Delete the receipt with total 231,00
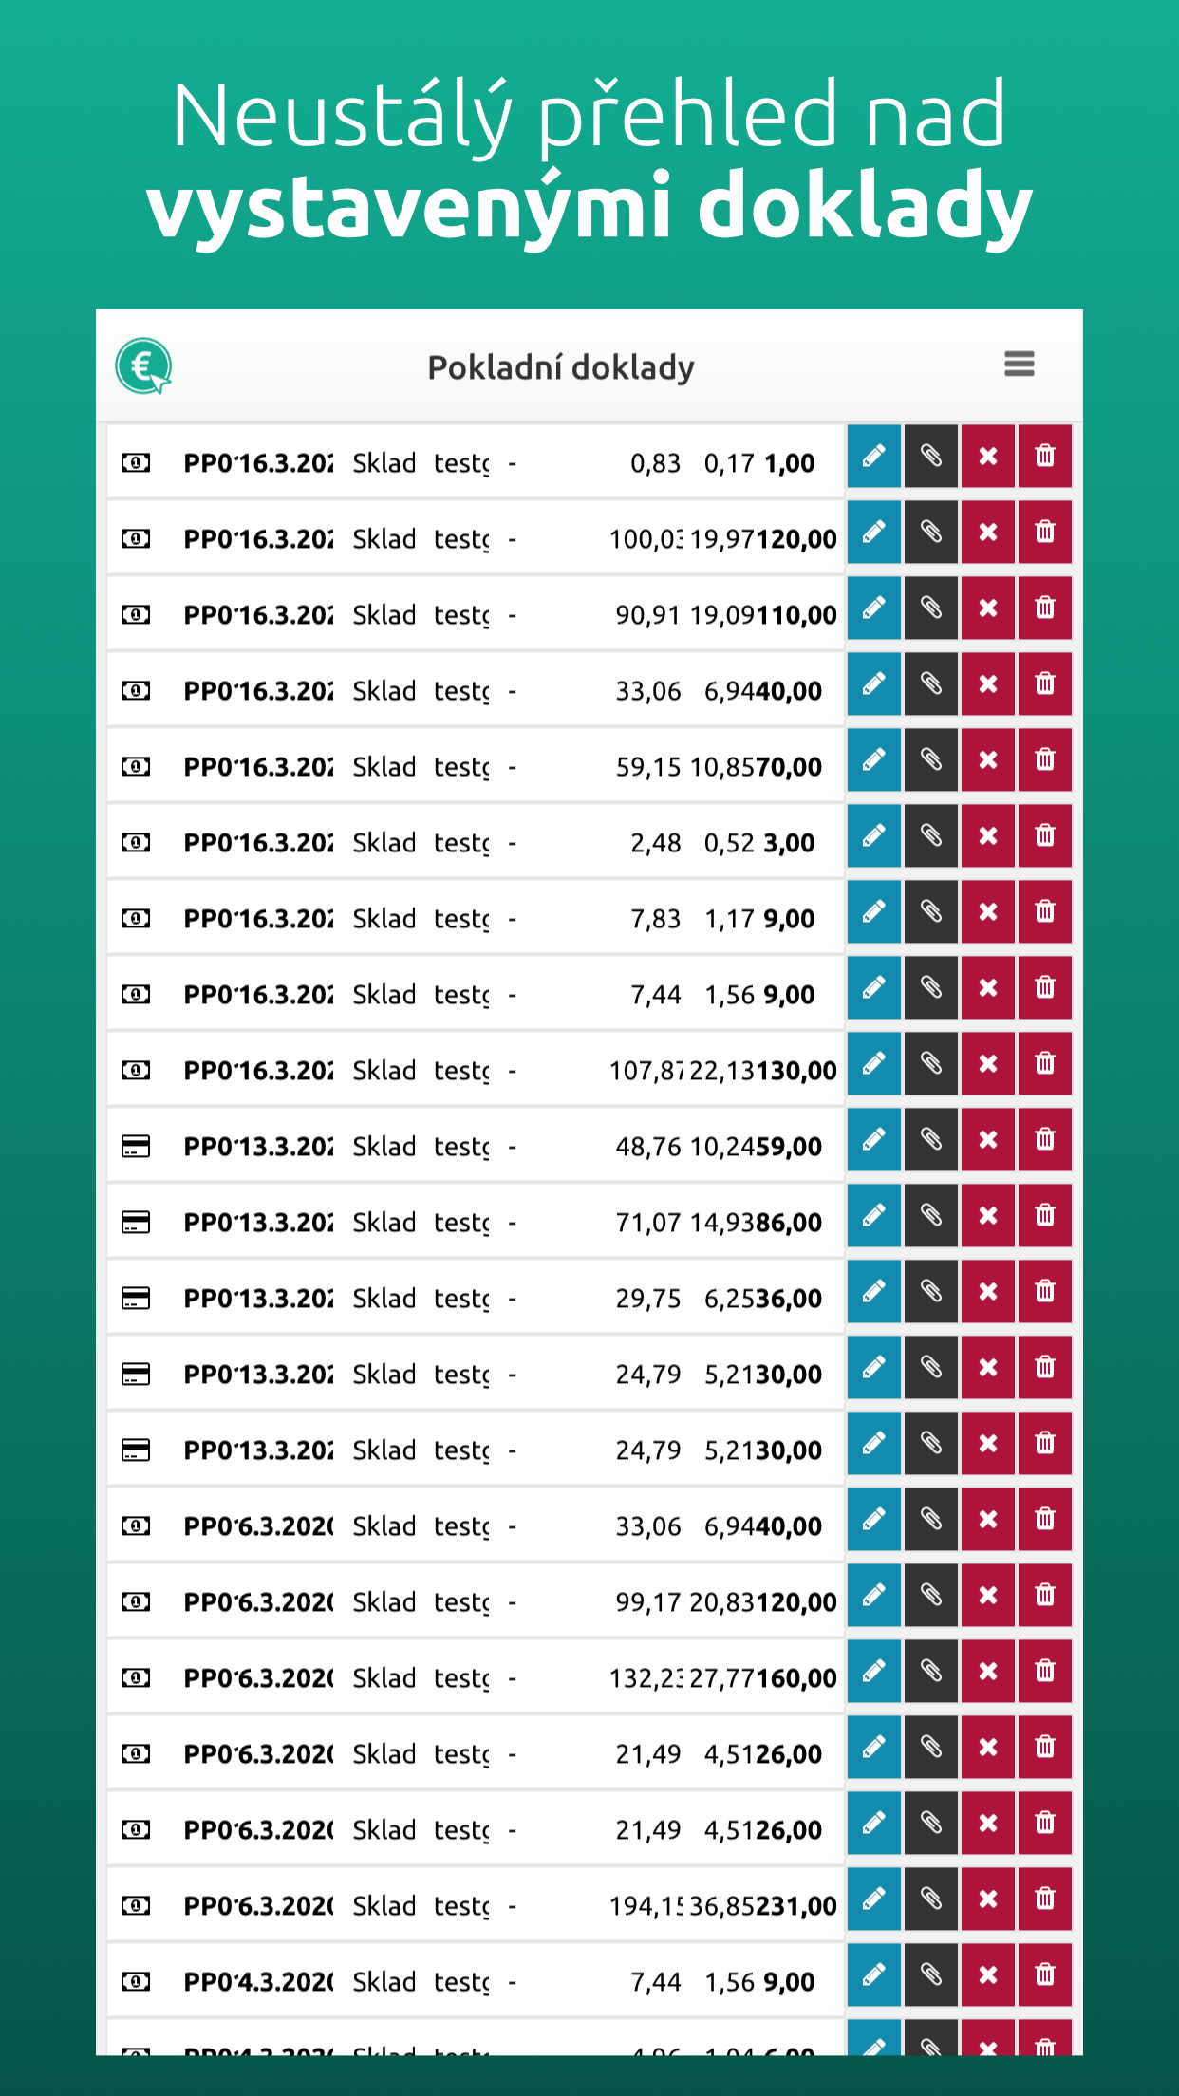 coord(1044,1899)
